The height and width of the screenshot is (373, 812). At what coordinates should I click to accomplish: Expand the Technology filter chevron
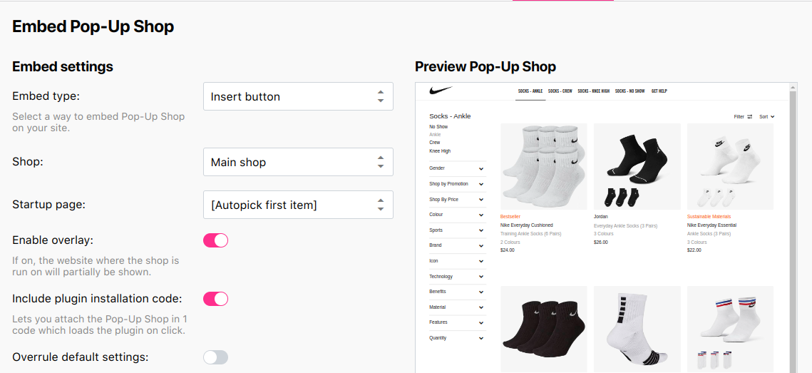click(x=481, y=277)
